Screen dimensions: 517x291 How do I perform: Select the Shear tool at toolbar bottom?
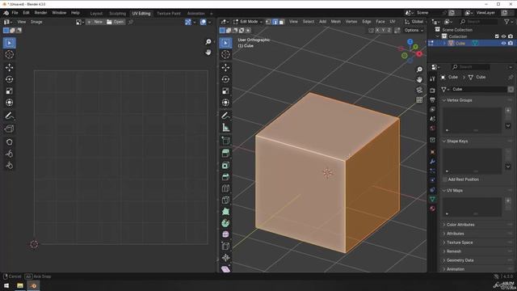[x=225, y=269]
